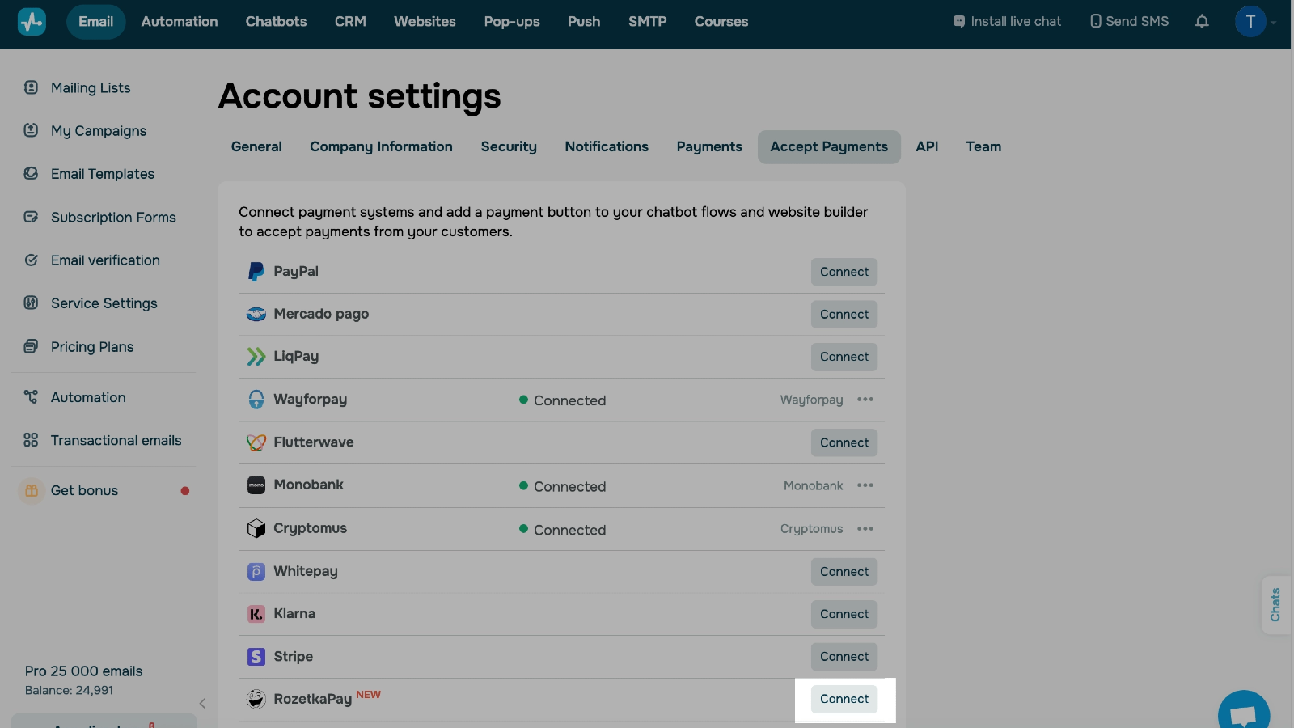The image size is (1294, 728).
Task: Open Push in the top navigation
Action: point(584,22)
